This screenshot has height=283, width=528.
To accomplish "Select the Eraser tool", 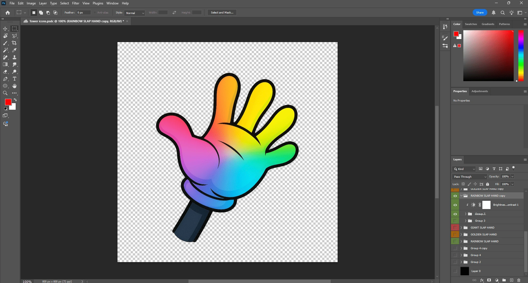I will pyautogui.click(x=5, y=72).
